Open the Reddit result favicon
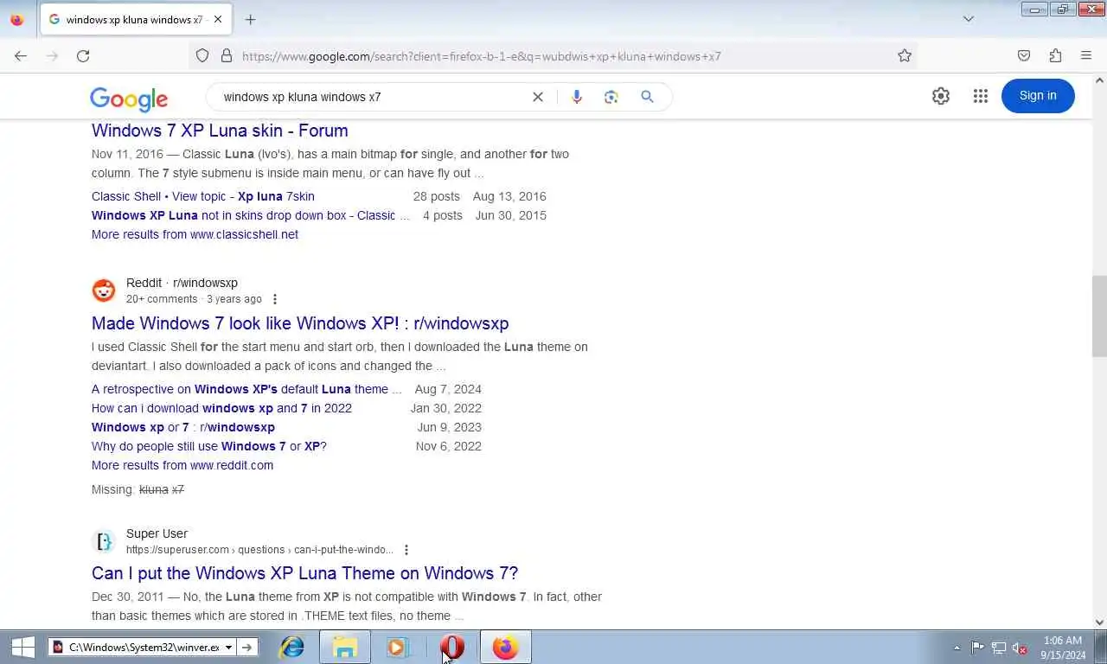The image size is (1107, 664). pos(104,290)
